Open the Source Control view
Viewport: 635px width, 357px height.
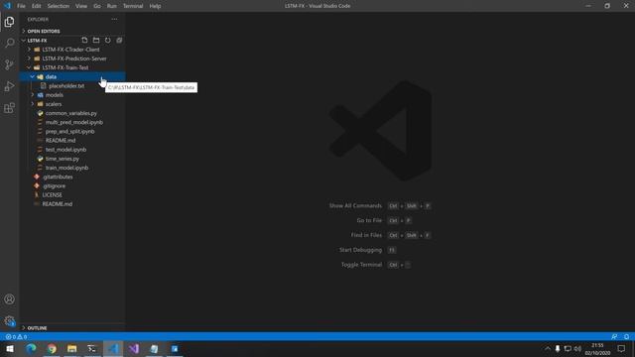click(x=9, y=64)
